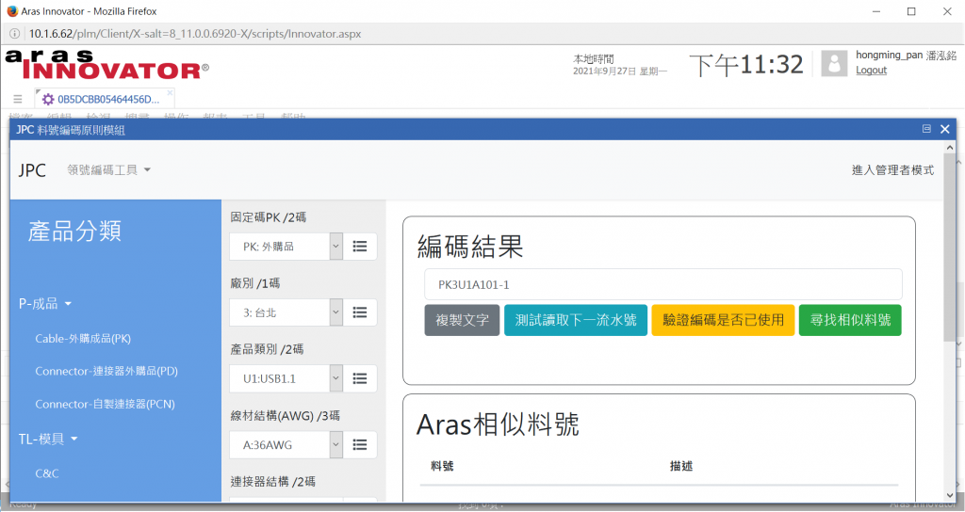Click the Aras Innovator logo

click(106, 65)
